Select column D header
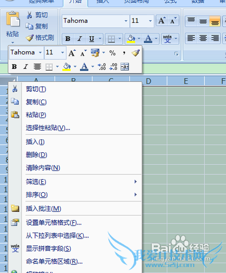 148,81
